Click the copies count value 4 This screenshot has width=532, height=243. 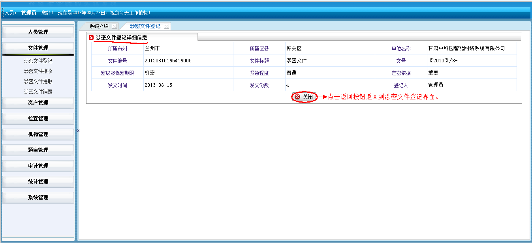(x=288, y=85)
